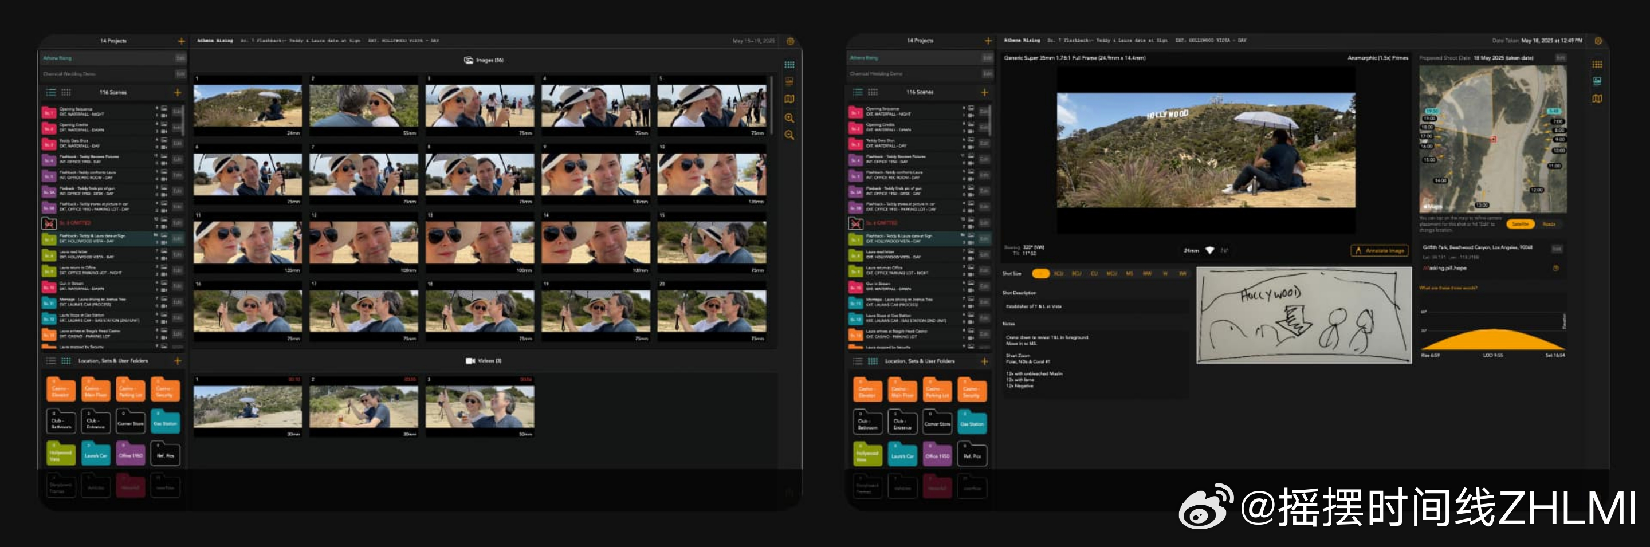Set shot size to BCU
Image resolution: width=1650 pixels, height=547 pixels.
[x=1076, y=274]
